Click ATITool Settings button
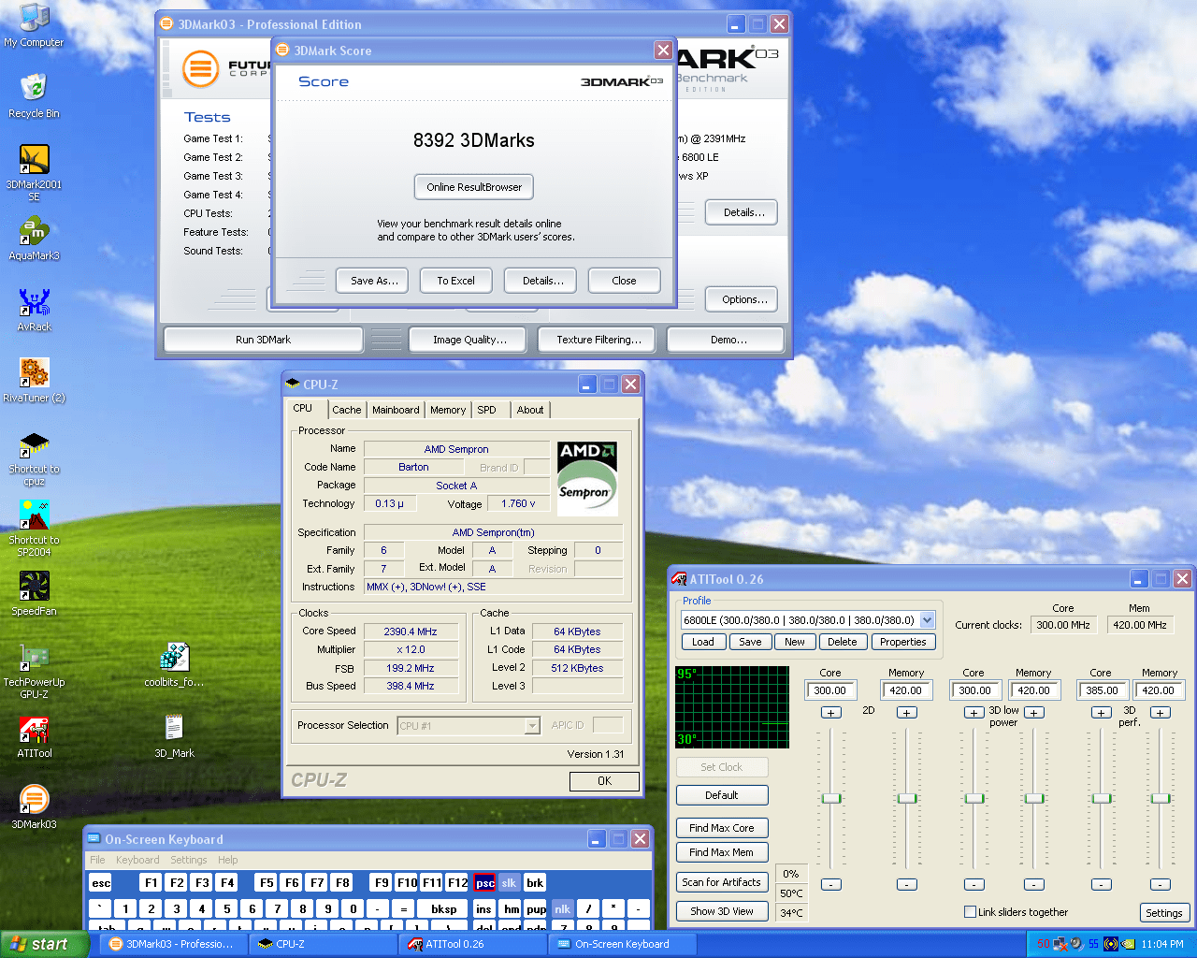The width and height of the screenshot is (1197, 958). point(1164,913)
